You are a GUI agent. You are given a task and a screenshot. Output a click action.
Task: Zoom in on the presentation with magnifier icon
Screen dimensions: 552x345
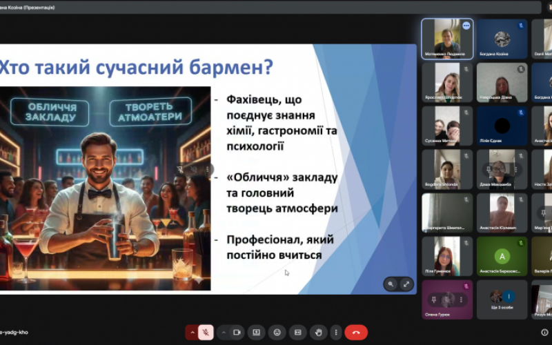click(391, 284)
